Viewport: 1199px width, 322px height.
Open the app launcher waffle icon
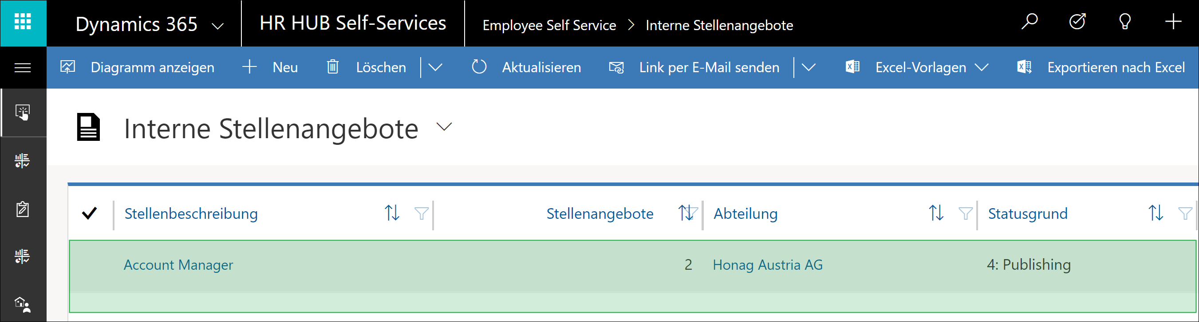tap(23, 22)
